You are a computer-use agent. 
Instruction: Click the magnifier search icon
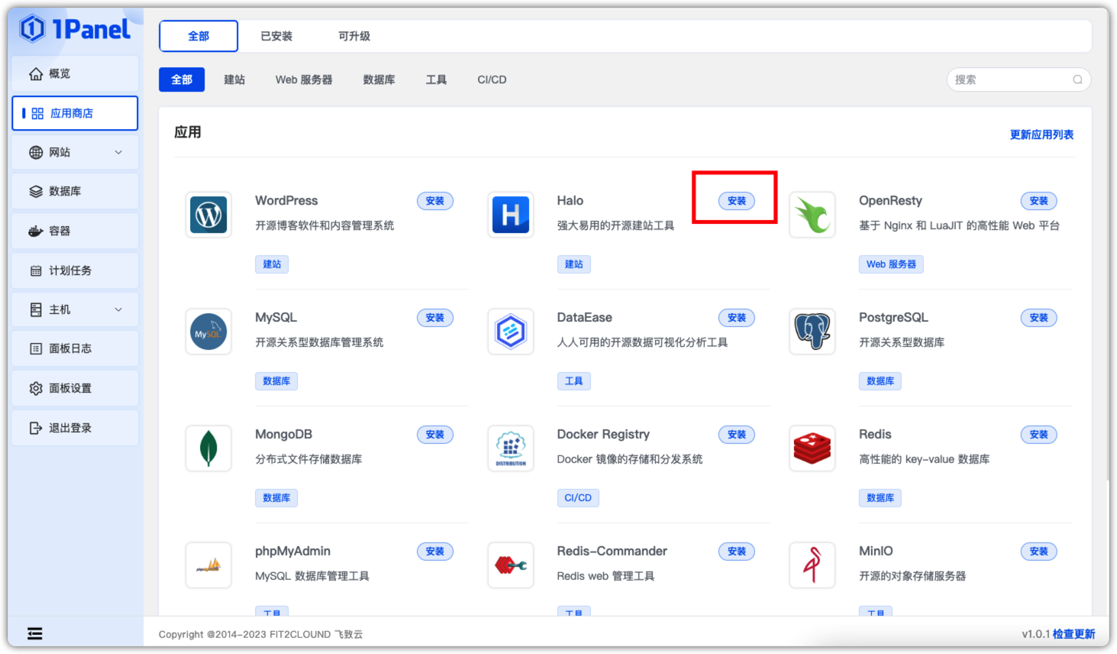tap(1077, 79)
